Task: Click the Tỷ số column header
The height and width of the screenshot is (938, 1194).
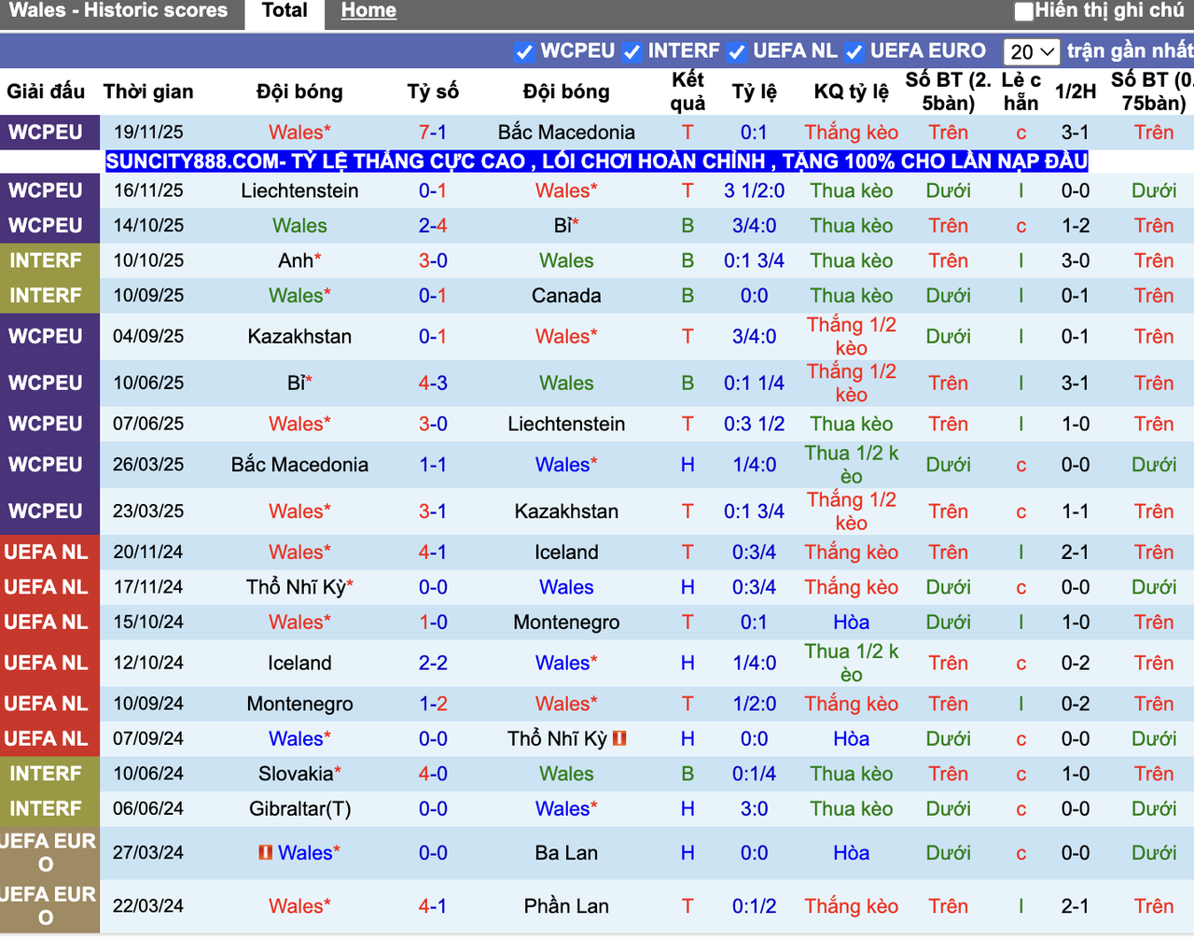Action: pos(433,91)
